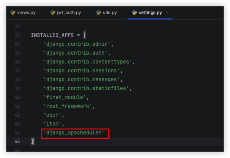Click the Python icon on jwt_auth.py tab
Screen dimensions: 230x158
pyautogui.click(x=53, y=13)
